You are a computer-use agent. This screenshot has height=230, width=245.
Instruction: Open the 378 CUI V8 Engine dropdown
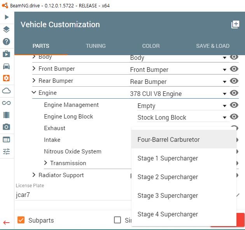179,94
